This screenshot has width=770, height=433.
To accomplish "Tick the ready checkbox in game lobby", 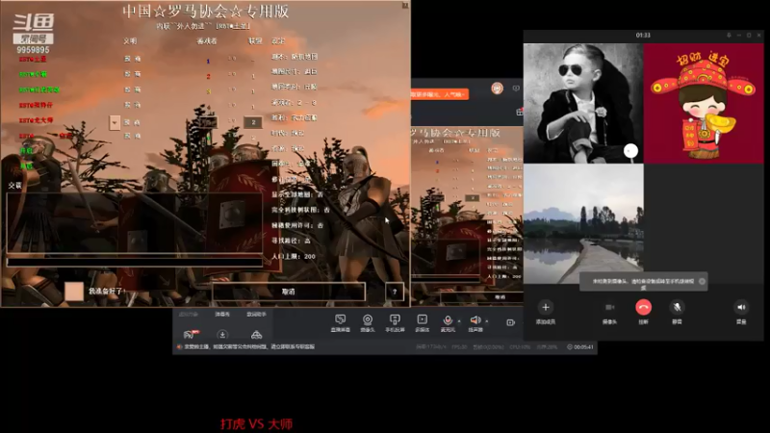I will pos(74,292).
